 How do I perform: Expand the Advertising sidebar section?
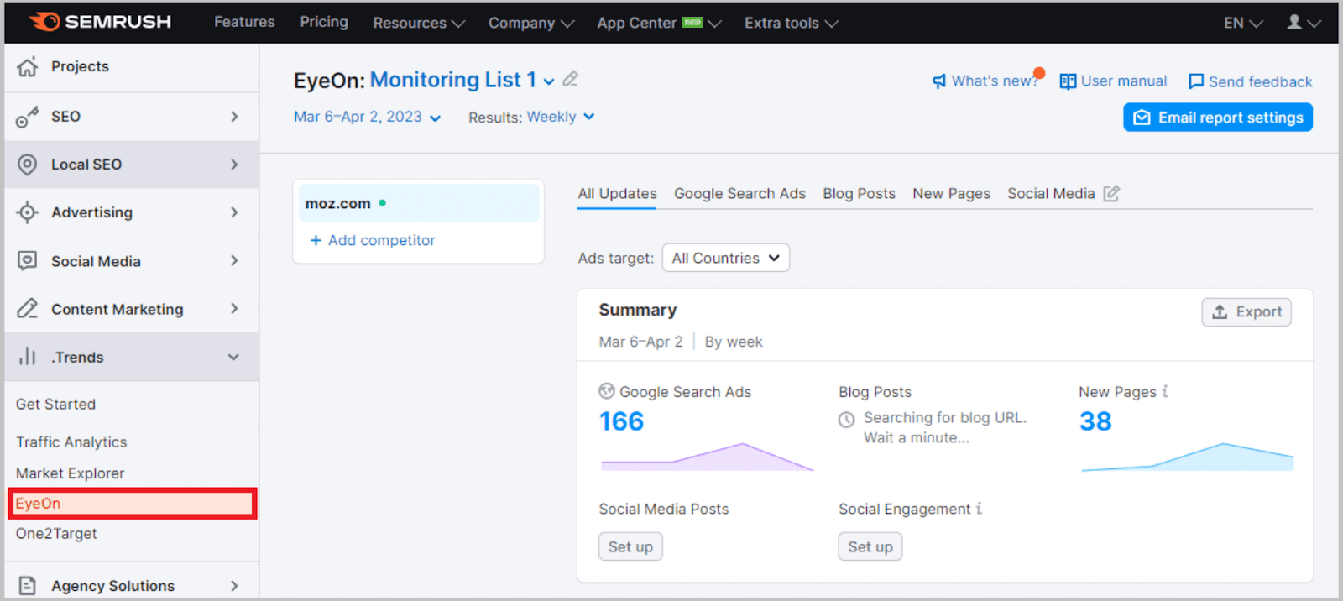point(234,212)
